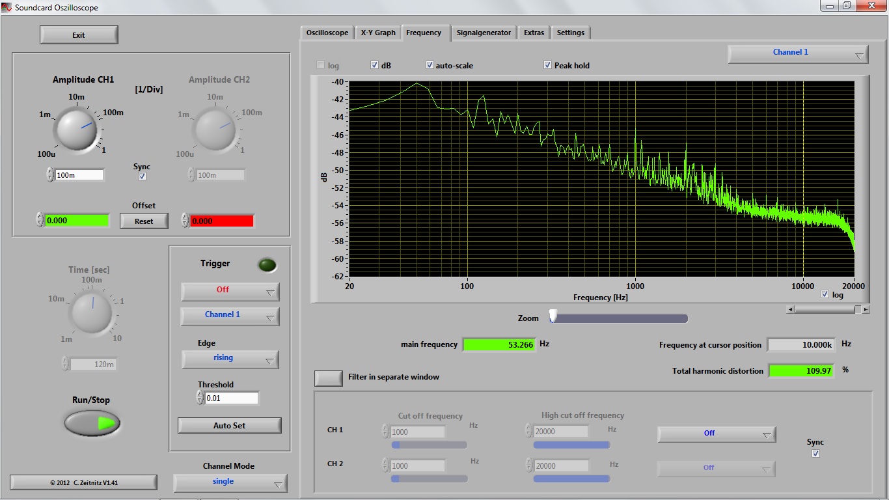Click the Threshold input field
The image size is (889, 500).
[232, 398]
